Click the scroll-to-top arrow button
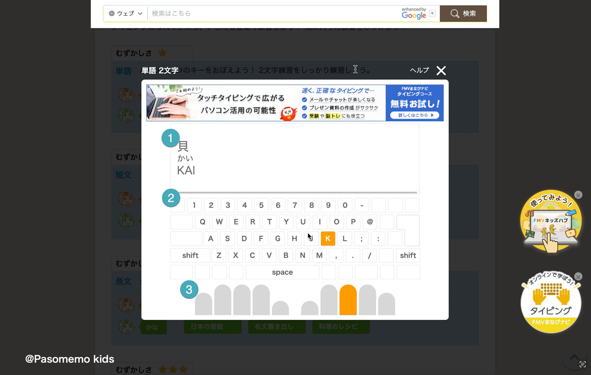The image size is (591, 375). click(x=574, y=357)
